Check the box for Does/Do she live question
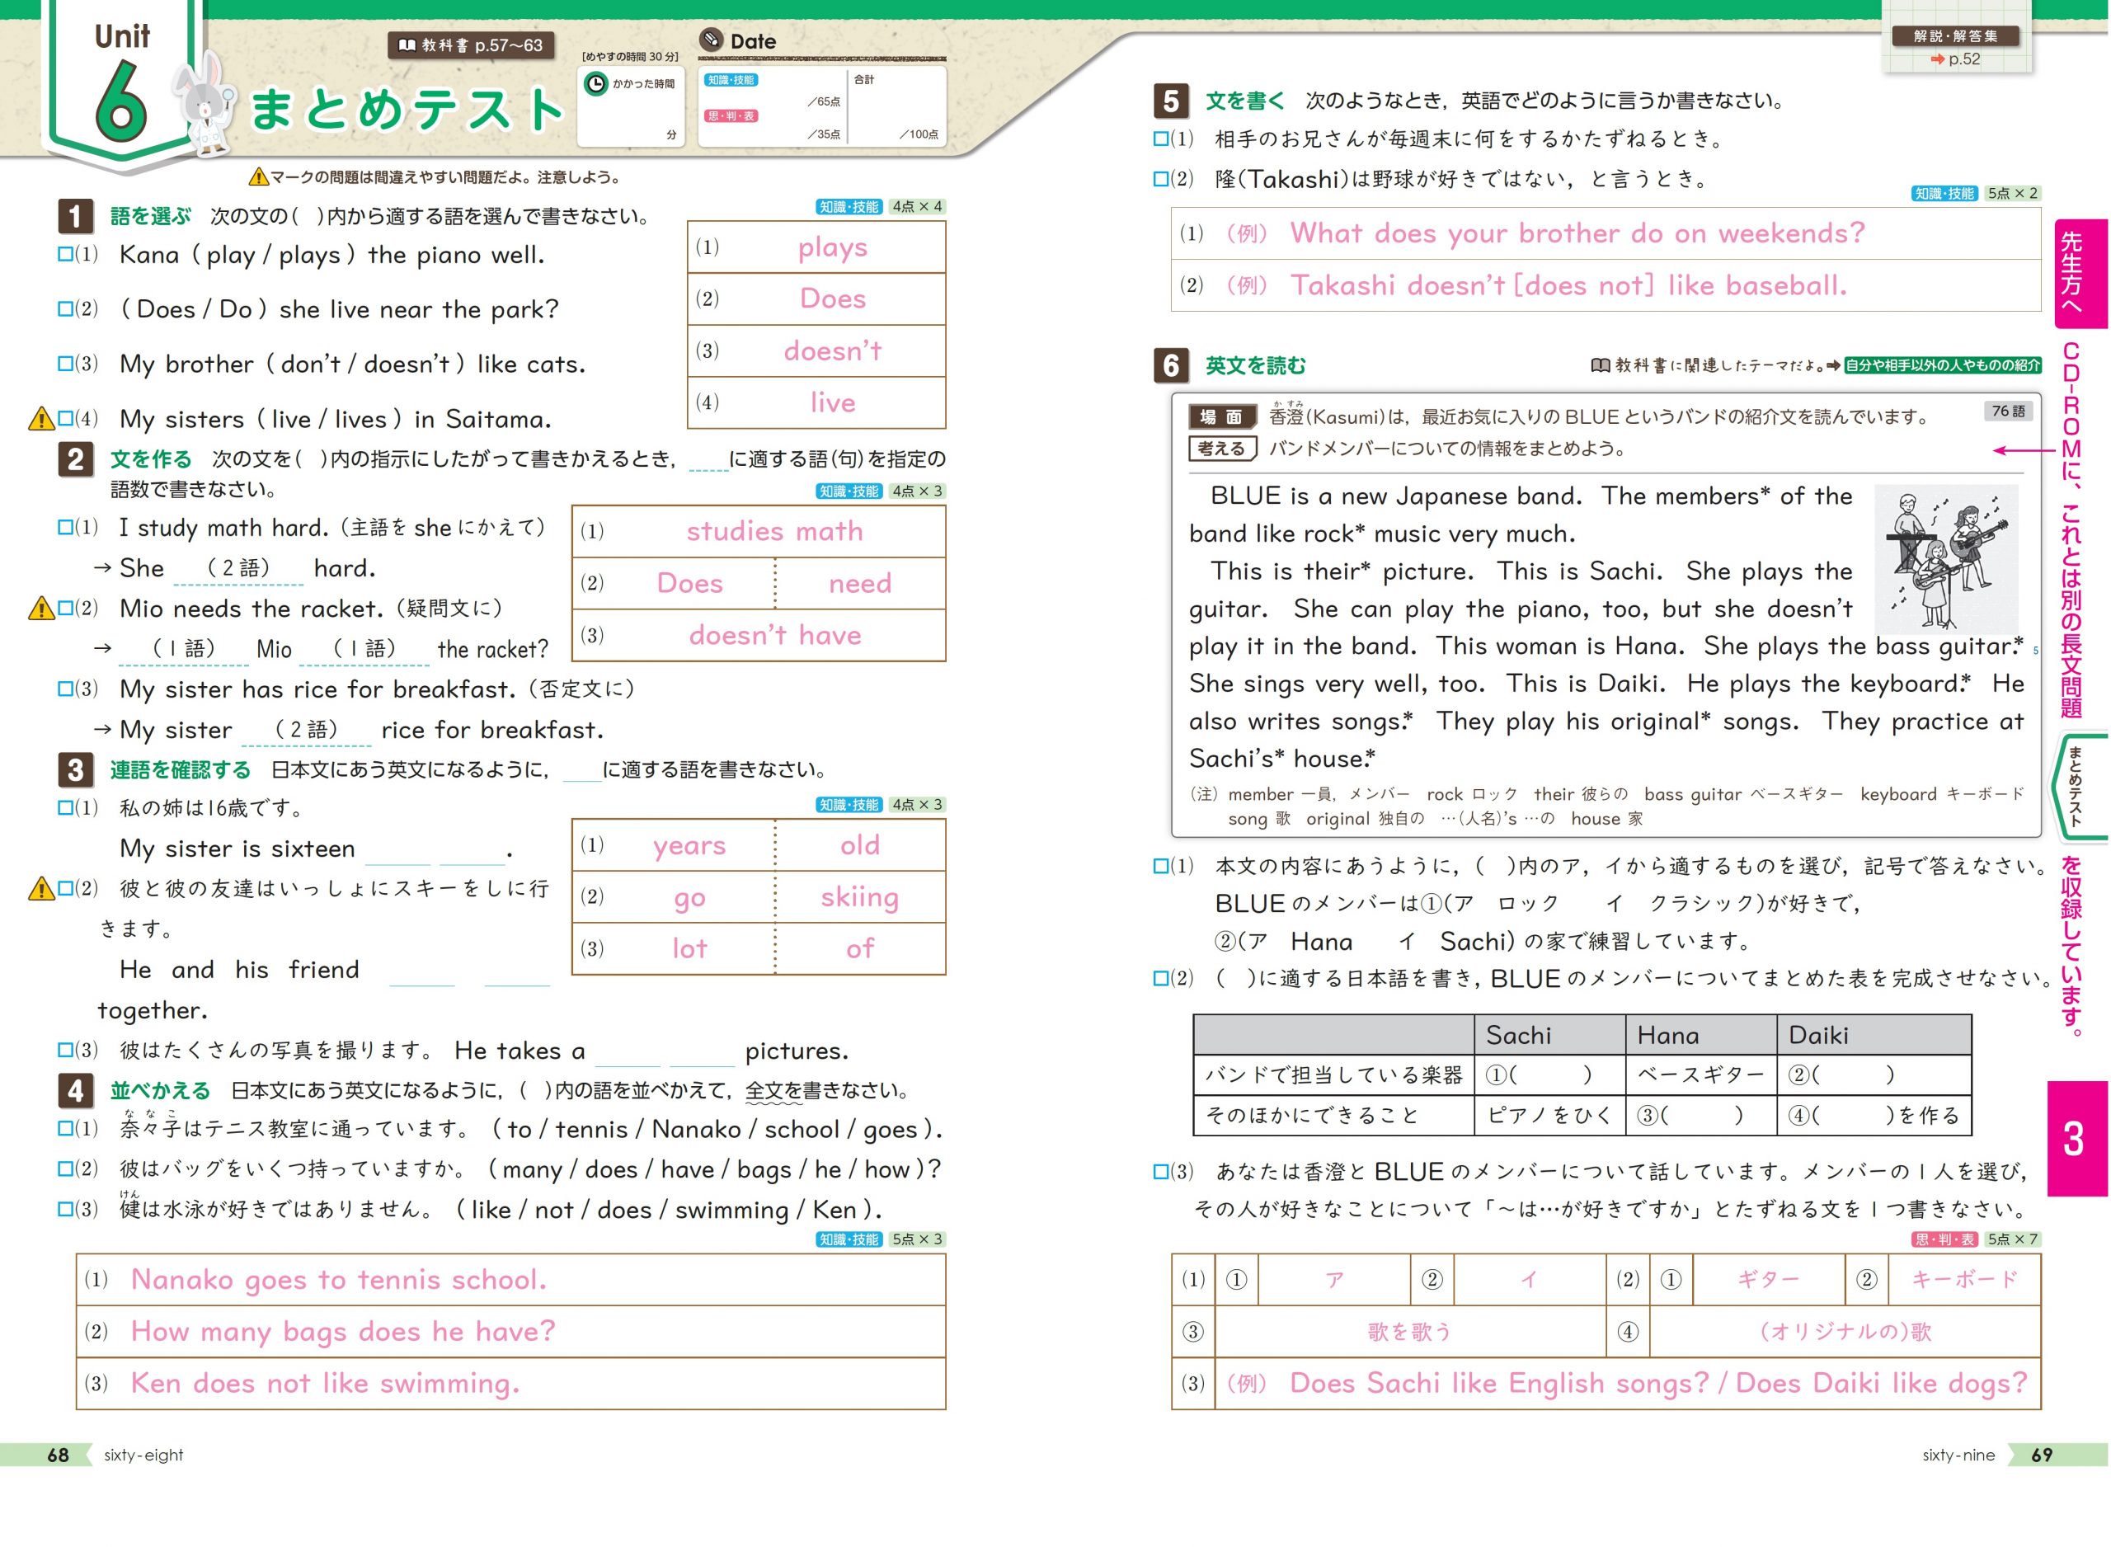 (65, 308)
